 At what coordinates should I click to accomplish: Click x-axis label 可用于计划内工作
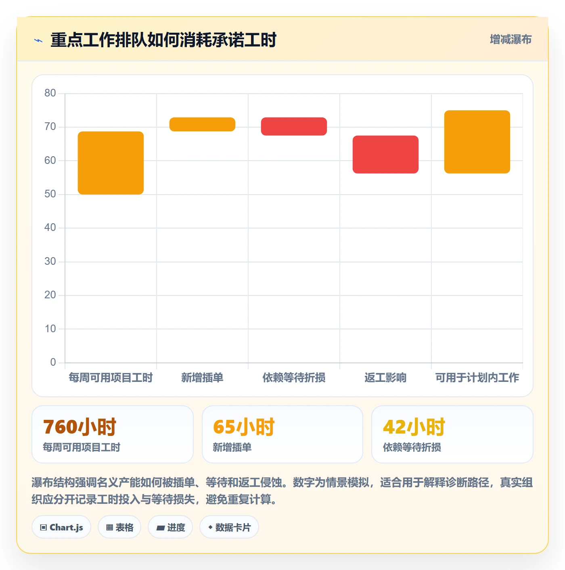point(477,378)
